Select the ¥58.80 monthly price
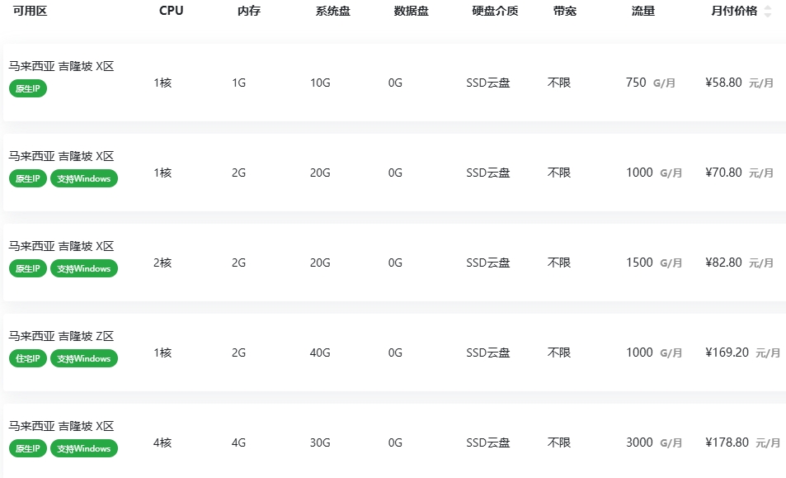786x478 pixels. click(724, 83)
